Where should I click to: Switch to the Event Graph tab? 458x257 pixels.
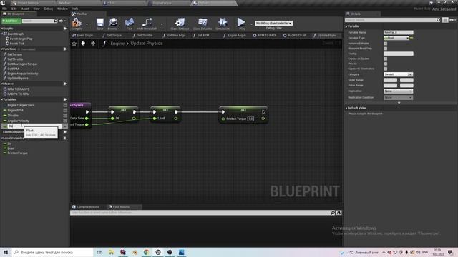pos(82,35)
